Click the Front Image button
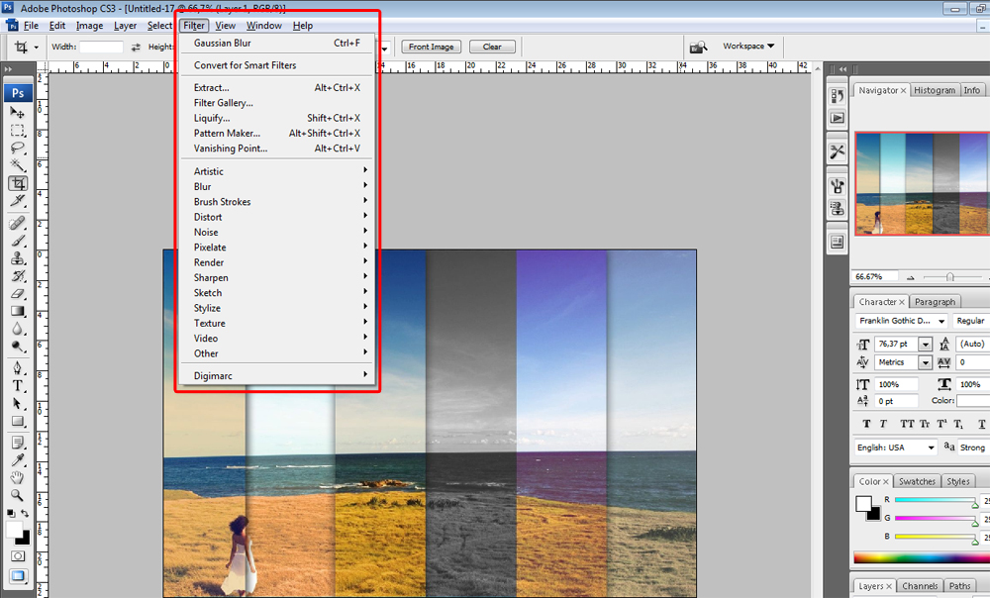 [432, 47]
